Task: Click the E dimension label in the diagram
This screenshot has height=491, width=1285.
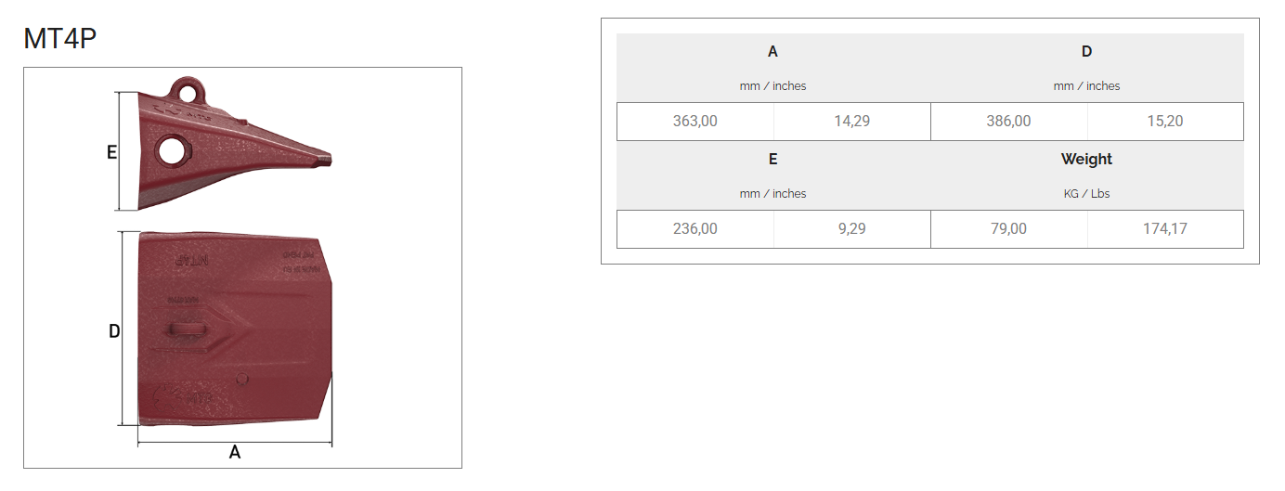Action: [x=111, y=152]
